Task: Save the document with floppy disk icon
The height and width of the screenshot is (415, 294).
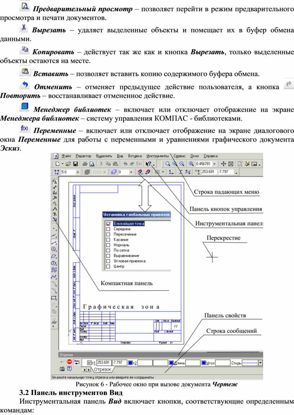Action: (75, 164)
